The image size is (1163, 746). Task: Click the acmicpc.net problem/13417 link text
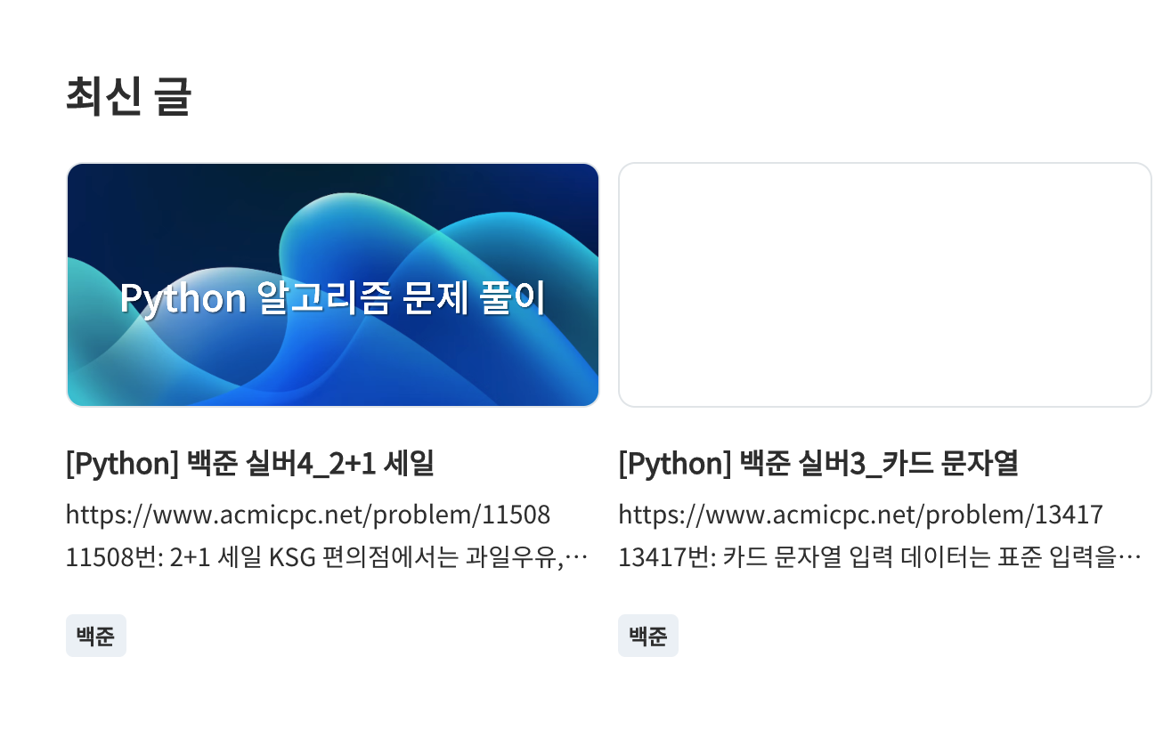click(861, 515)
